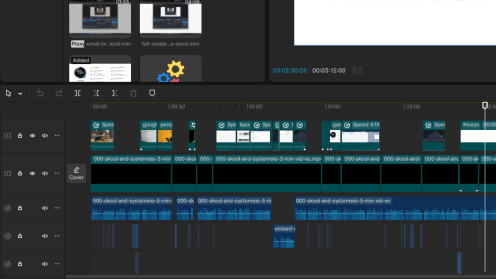Click the Split clip tool

[x=77, y=93]
